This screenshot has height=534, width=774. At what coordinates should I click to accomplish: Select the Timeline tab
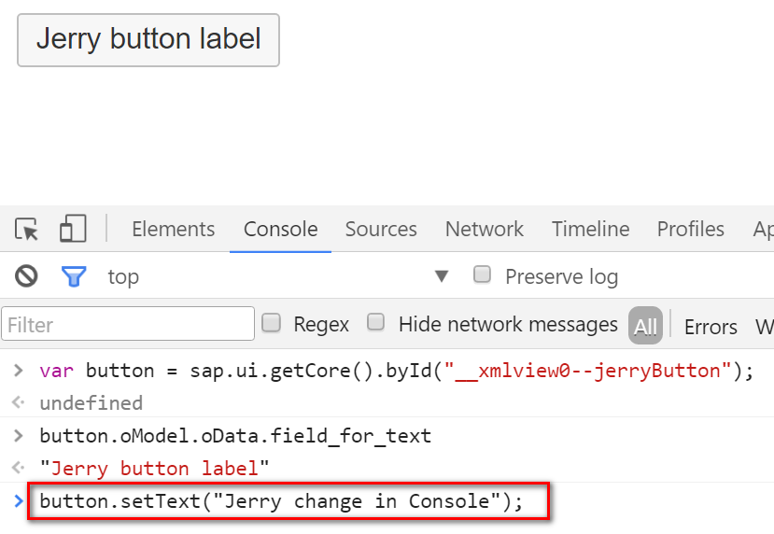pos(590,230)
